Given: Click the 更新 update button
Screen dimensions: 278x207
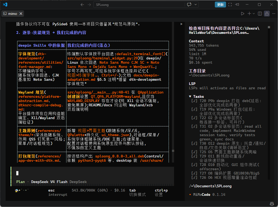Looking at the screenshot, I should click(220, 5).
